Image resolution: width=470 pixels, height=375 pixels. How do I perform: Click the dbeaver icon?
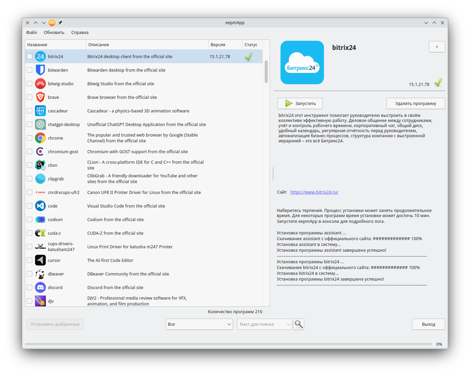click(40, 274)
